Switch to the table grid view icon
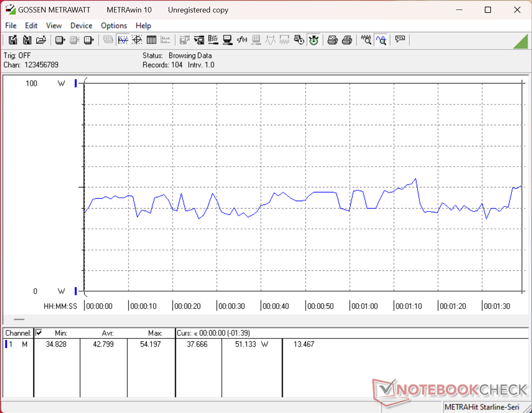The image size is (532, 413). [151, 40]
